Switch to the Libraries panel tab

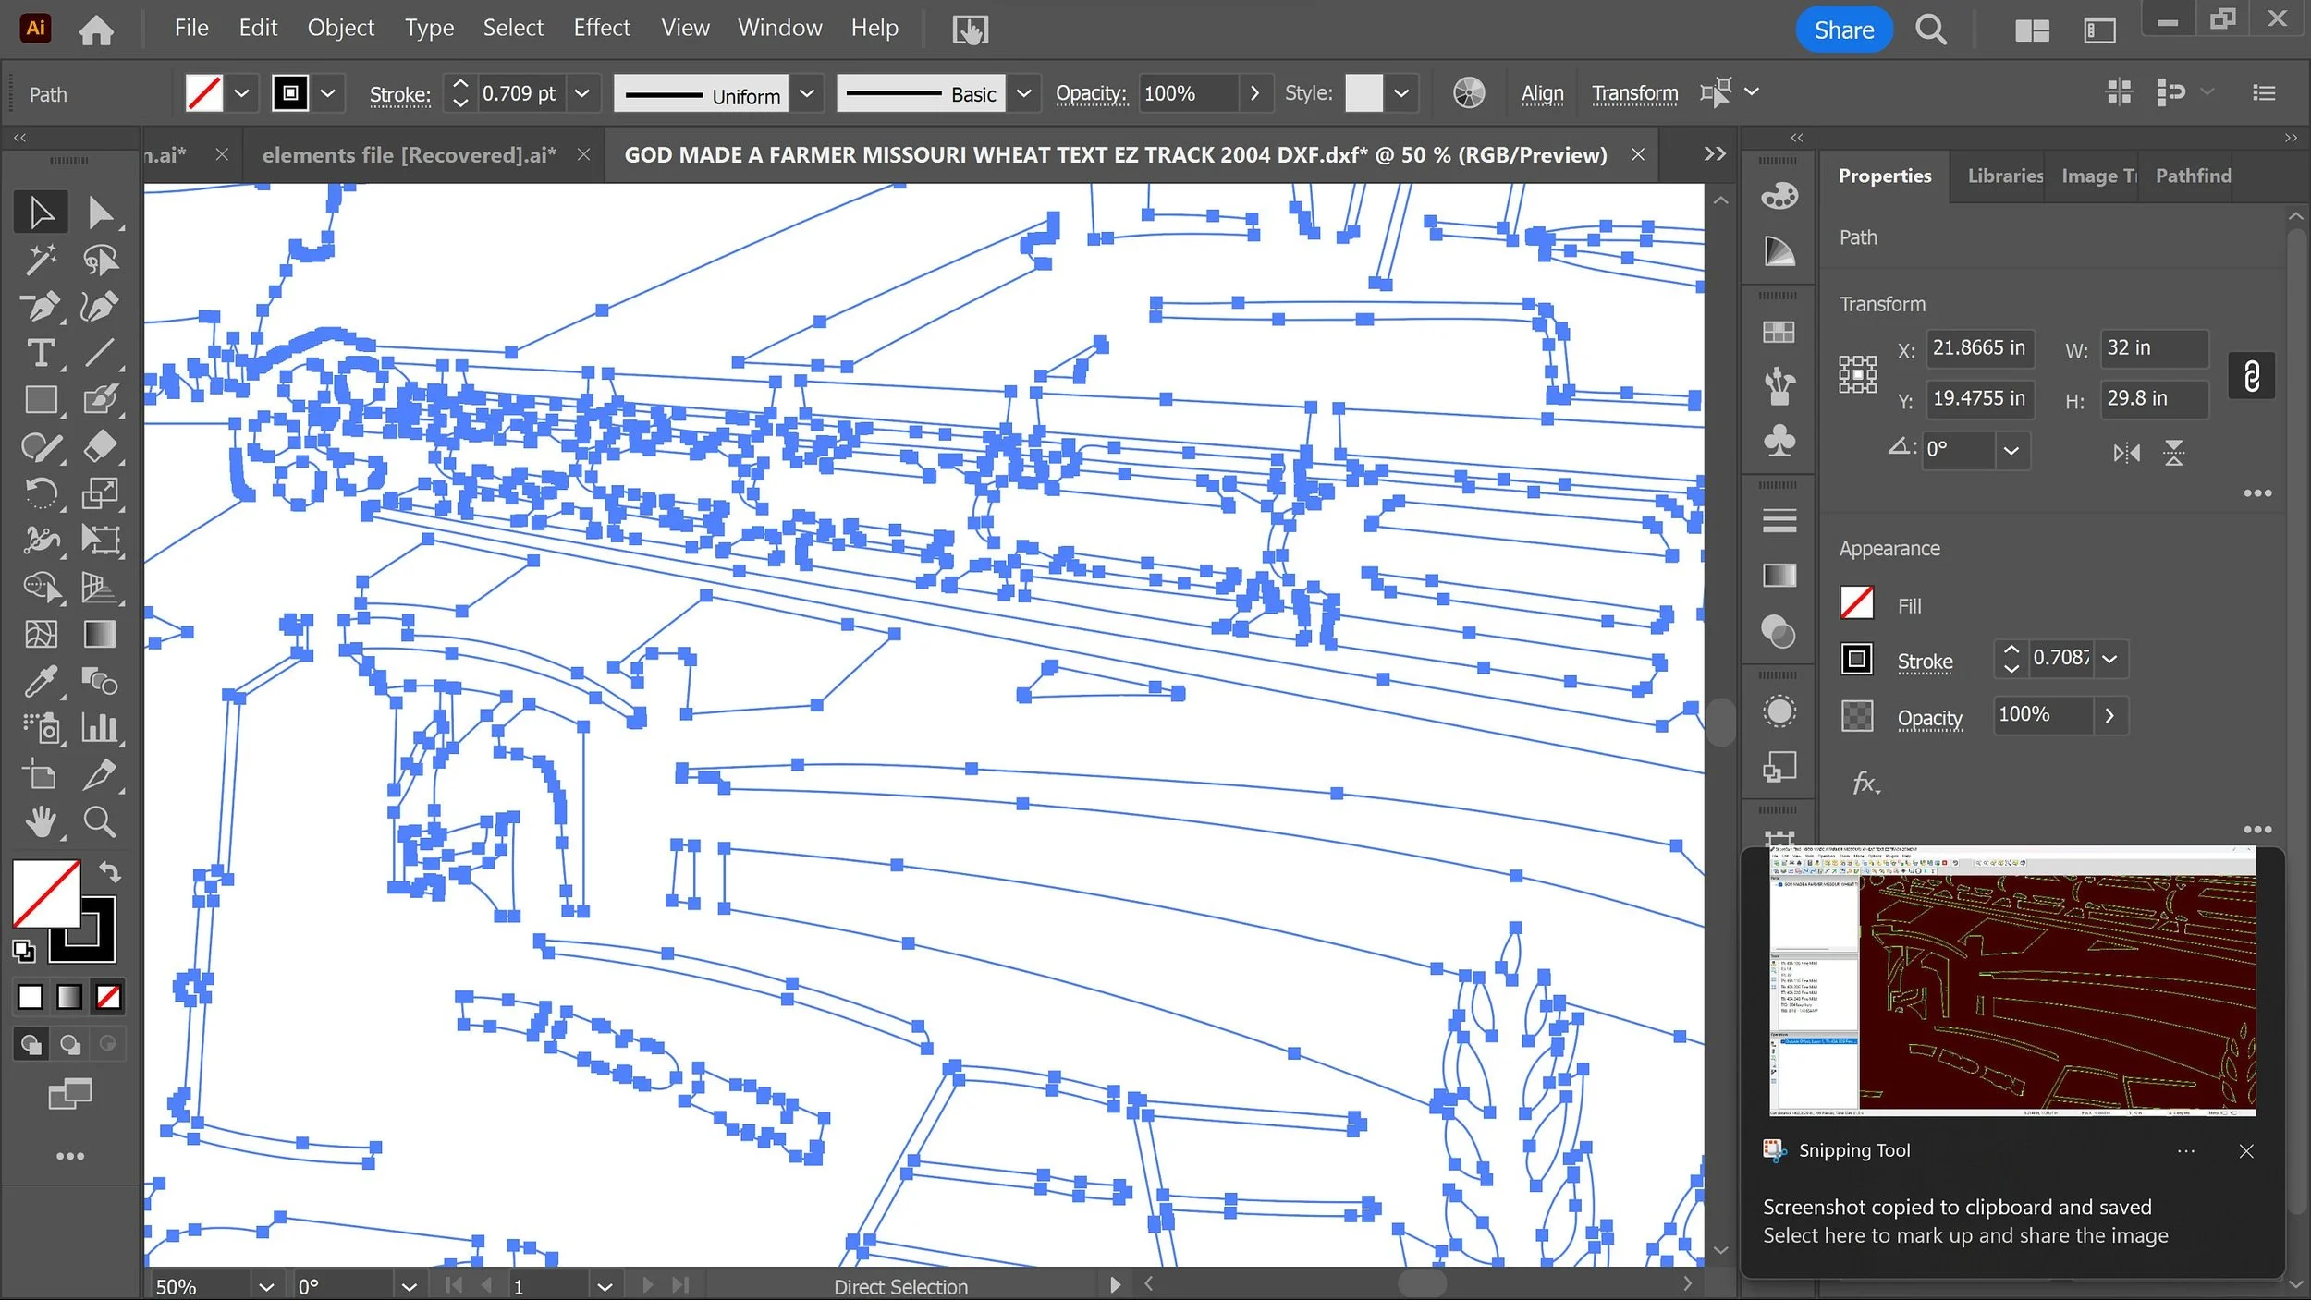2004,176
